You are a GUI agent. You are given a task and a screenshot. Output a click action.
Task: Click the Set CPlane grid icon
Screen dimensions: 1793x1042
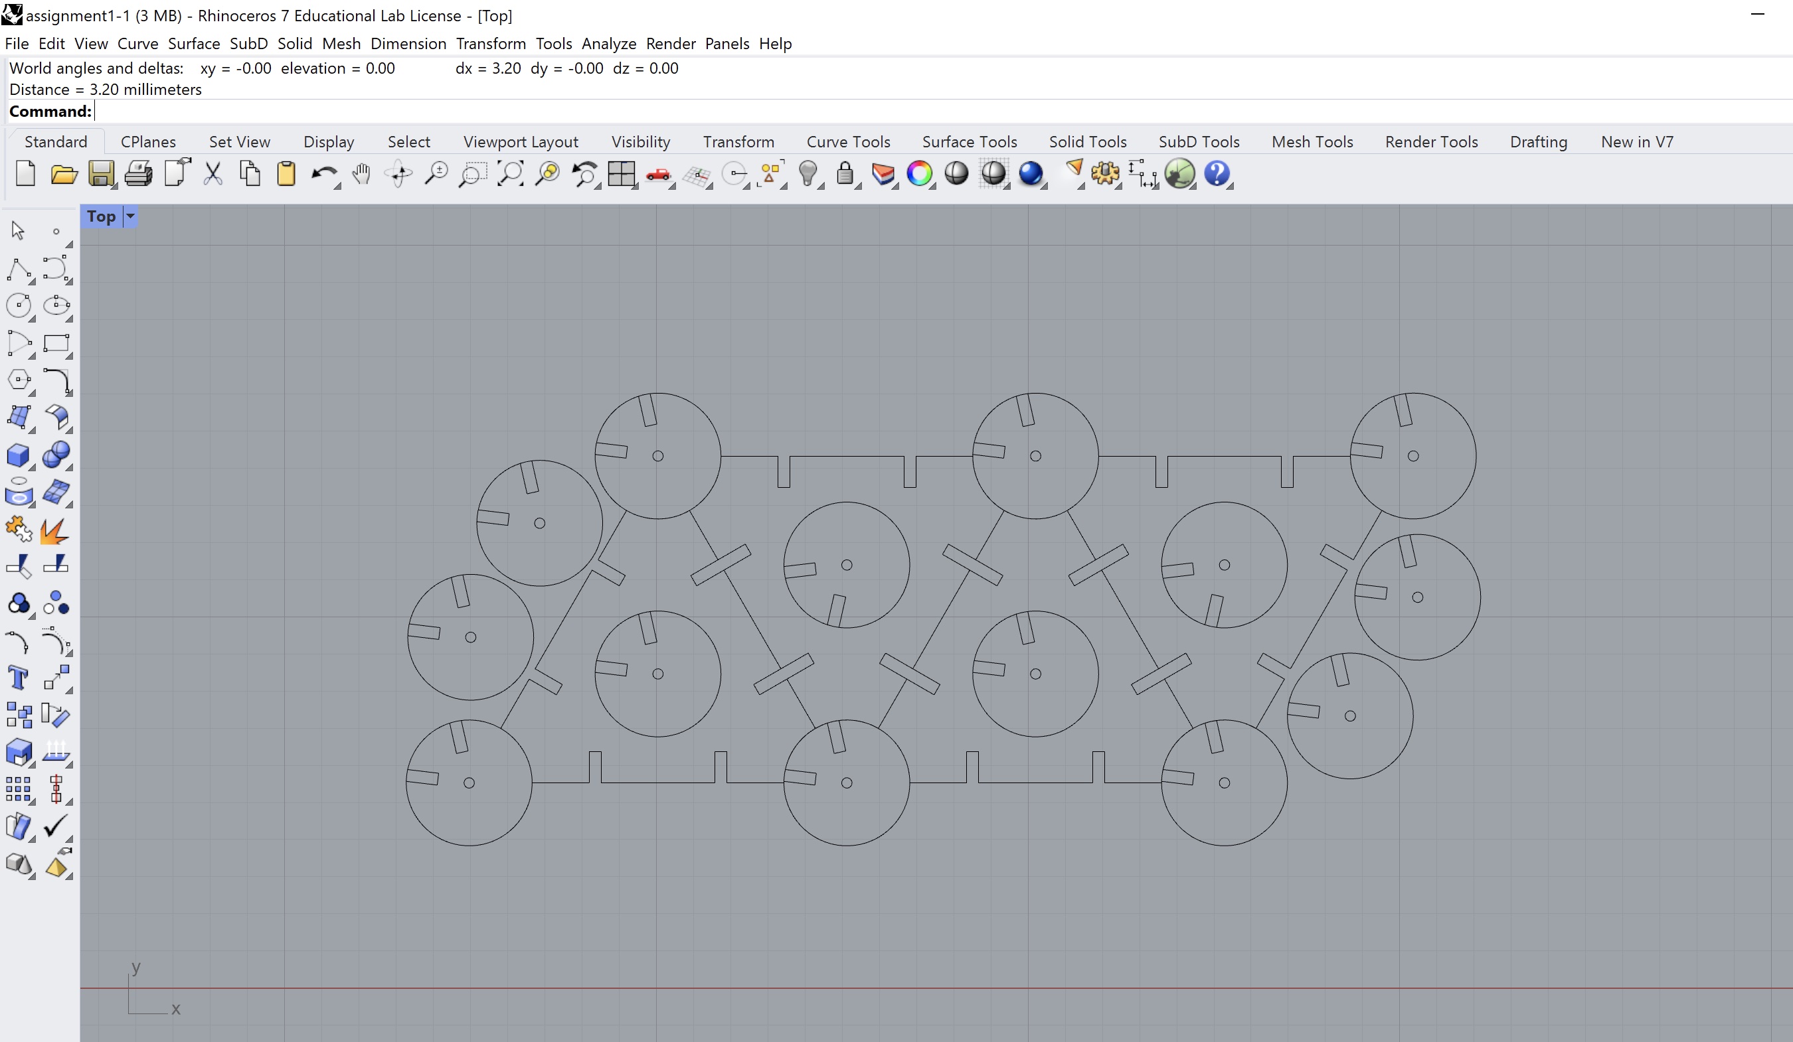tap(697, 175)
